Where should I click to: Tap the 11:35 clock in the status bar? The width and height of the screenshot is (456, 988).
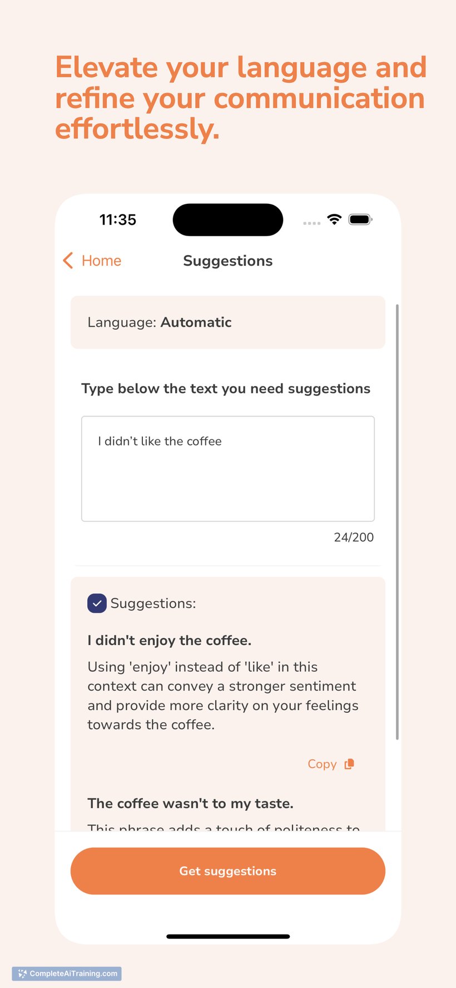[x=118, y=219]
